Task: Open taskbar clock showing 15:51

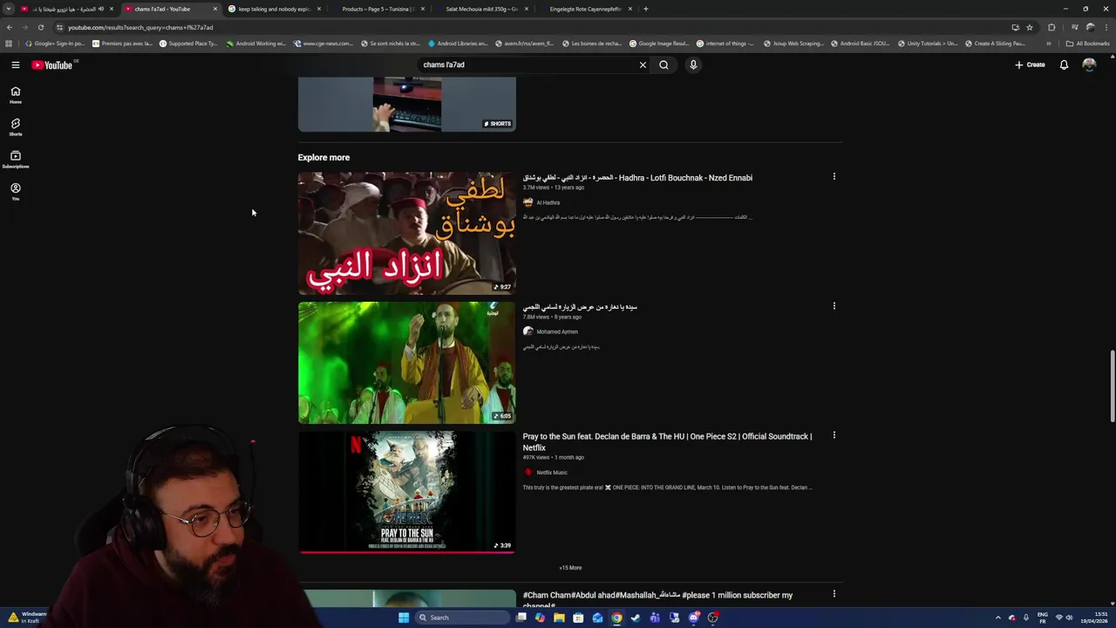Action: click(x=1093, y=618)
